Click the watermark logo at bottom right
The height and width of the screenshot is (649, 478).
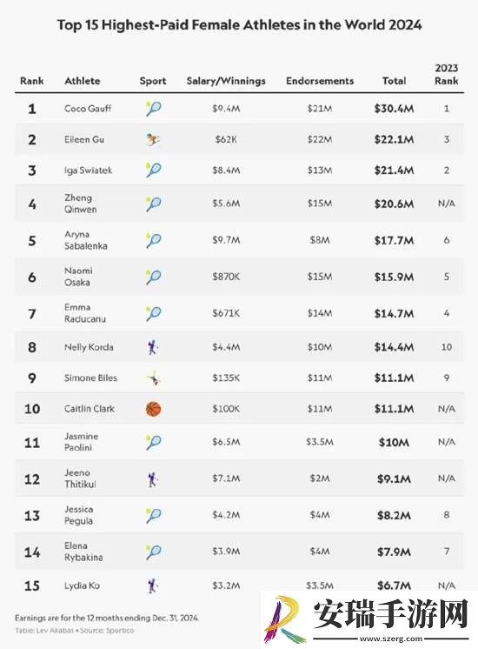(286, 619)
